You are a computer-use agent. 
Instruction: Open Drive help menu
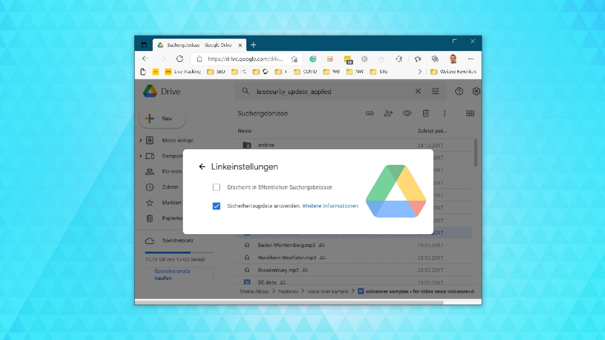[x=459, y=91]
